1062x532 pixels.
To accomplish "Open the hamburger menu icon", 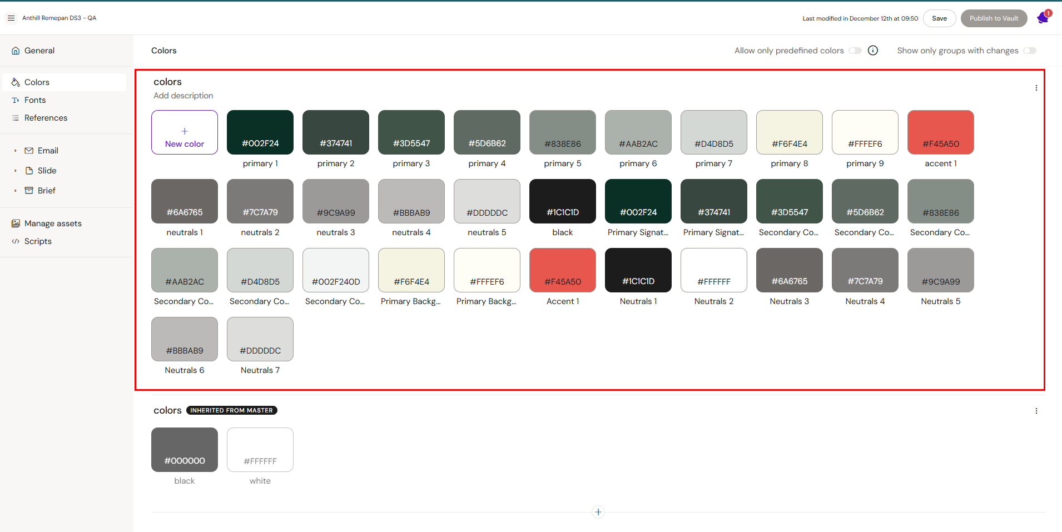I will (x=11, y=18).
